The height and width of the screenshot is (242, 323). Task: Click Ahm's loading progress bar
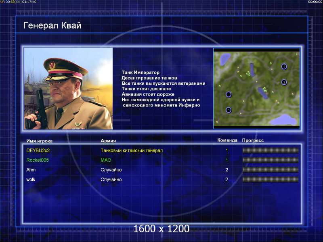point(271,170)
